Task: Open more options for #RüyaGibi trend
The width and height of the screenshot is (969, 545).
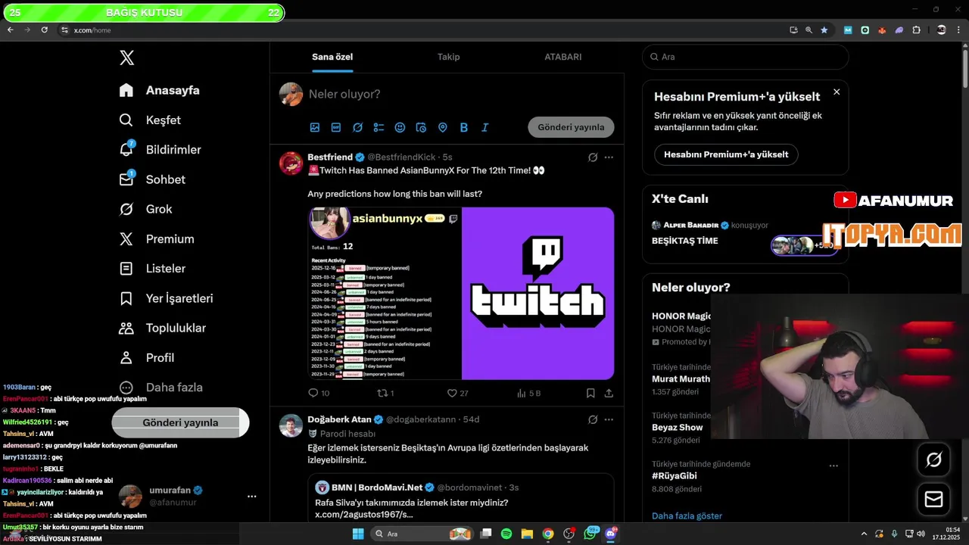Action: coord(833,466)
